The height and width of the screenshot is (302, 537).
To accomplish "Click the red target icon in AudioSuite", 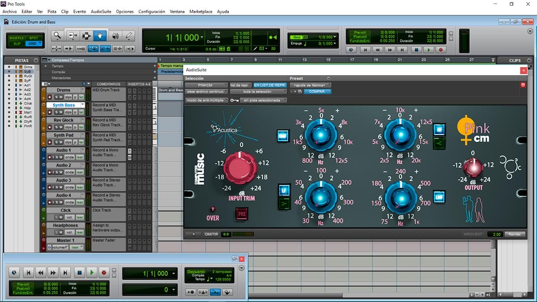I will [x=522, y=85].
